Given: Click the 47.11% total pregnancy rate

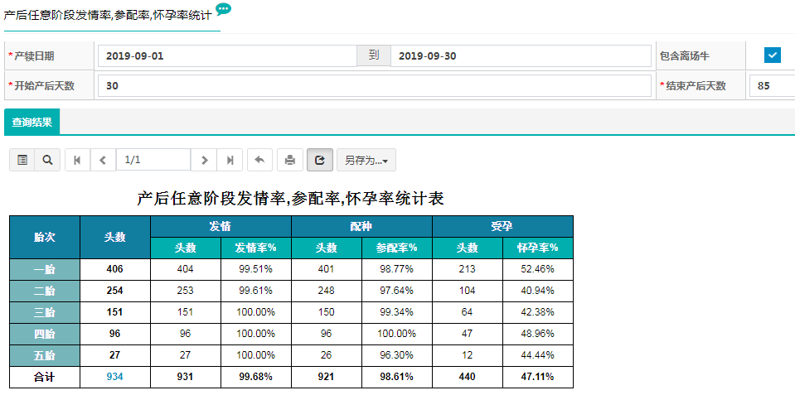Looking at the screenshot, I should coord(538,377).
